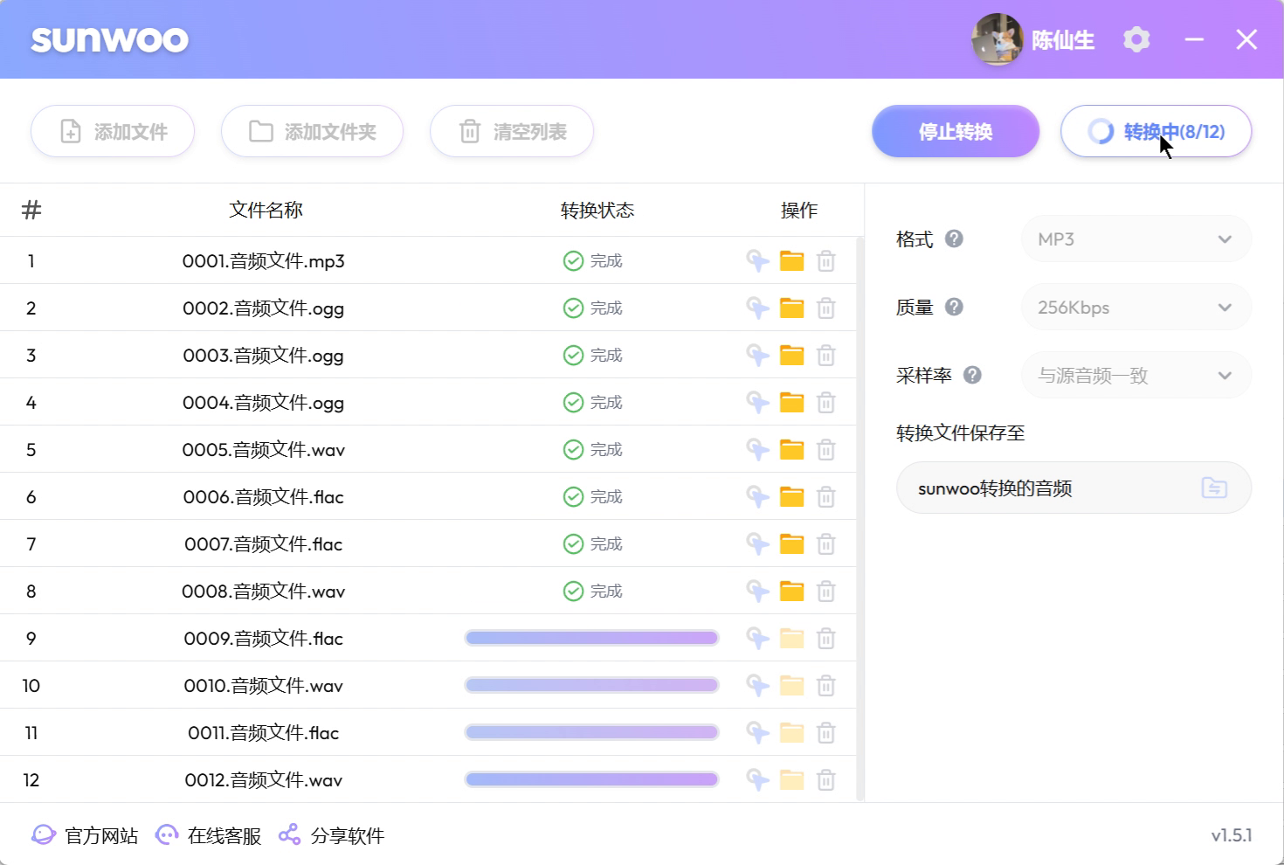Click folder icon for 0011.音频文件.flac
This screenshot has height=865, width=1284.
click(x=791, y=732)
